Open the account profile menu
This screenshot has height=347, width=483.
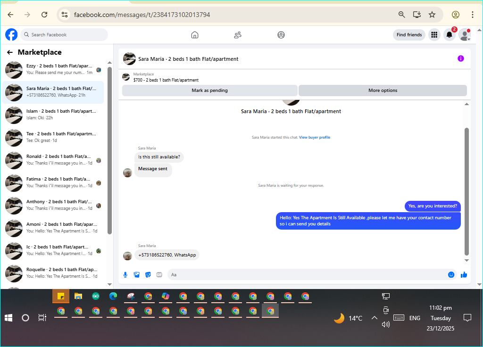(465, 35)
